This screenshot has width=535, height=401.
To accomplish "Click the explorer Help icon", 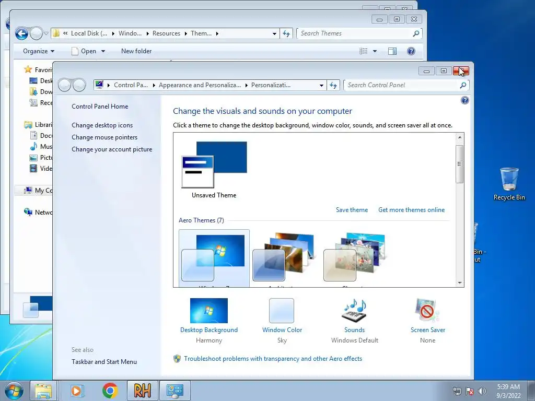I will coord(411,51).
